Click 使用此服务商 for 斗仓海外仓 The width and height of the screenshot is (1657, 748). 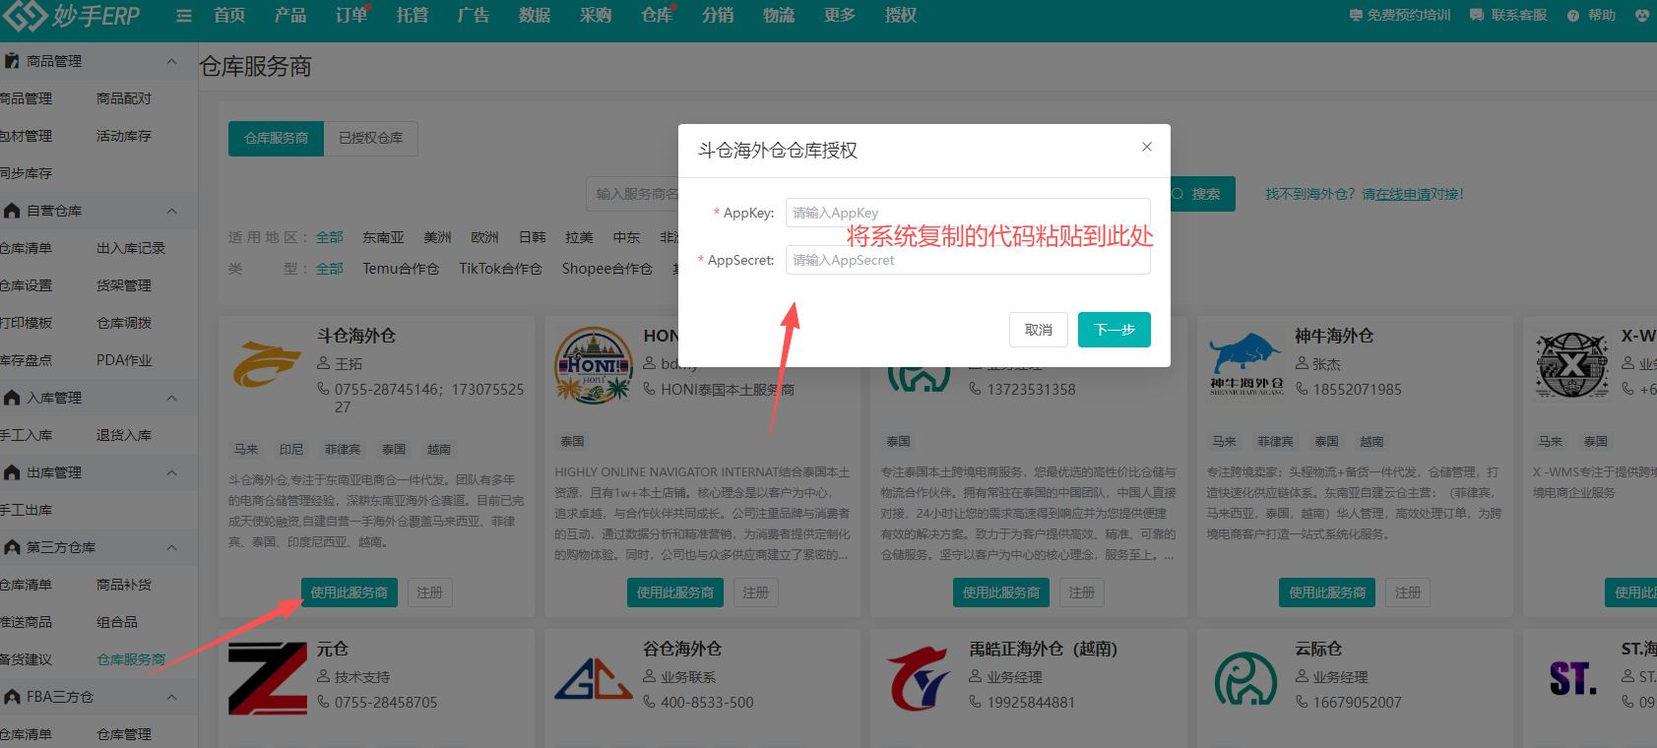click(350, 592)
